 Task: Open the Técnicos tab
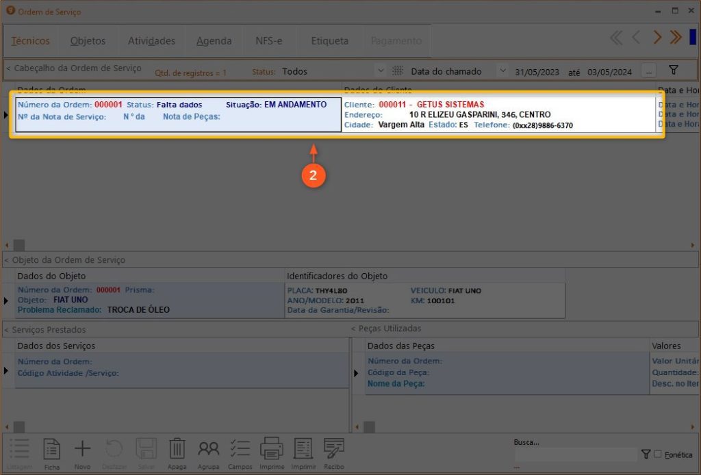click(31, 41)
